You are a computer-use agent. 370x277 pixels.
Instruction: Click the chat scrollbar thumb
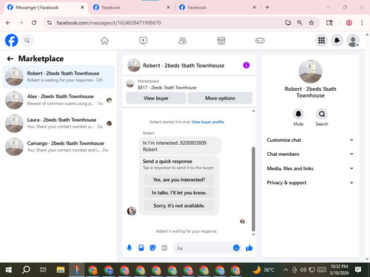coord(253,189)
